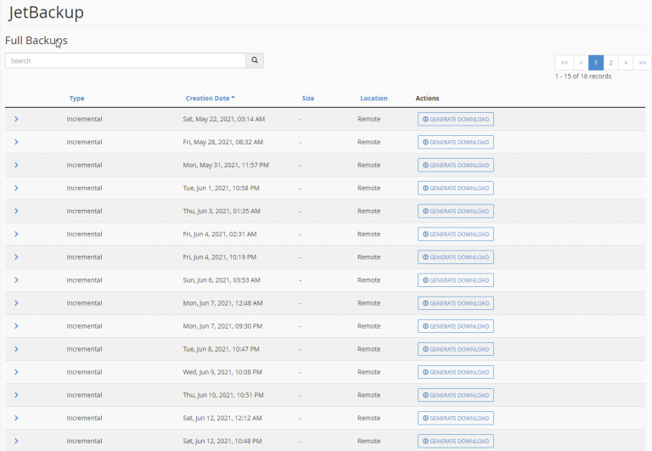Open page 2 of backup records
The image size is (652, 451).
pyautogui.click(x=611, y=62)
